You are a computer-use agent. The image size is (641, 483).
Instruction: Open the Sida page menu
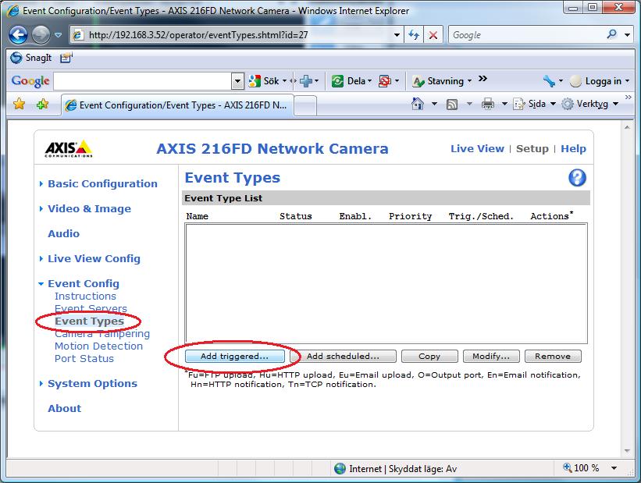pos(534,105)
